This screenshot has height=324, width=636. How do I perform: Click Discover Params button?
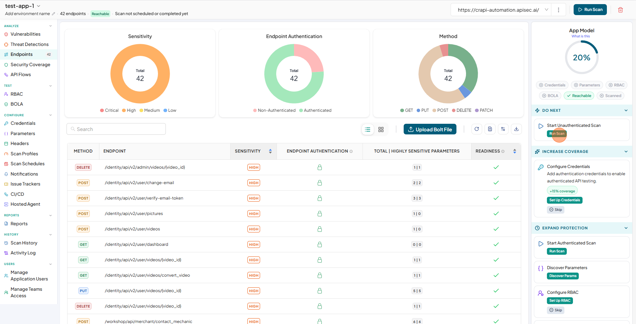[563, 276]
